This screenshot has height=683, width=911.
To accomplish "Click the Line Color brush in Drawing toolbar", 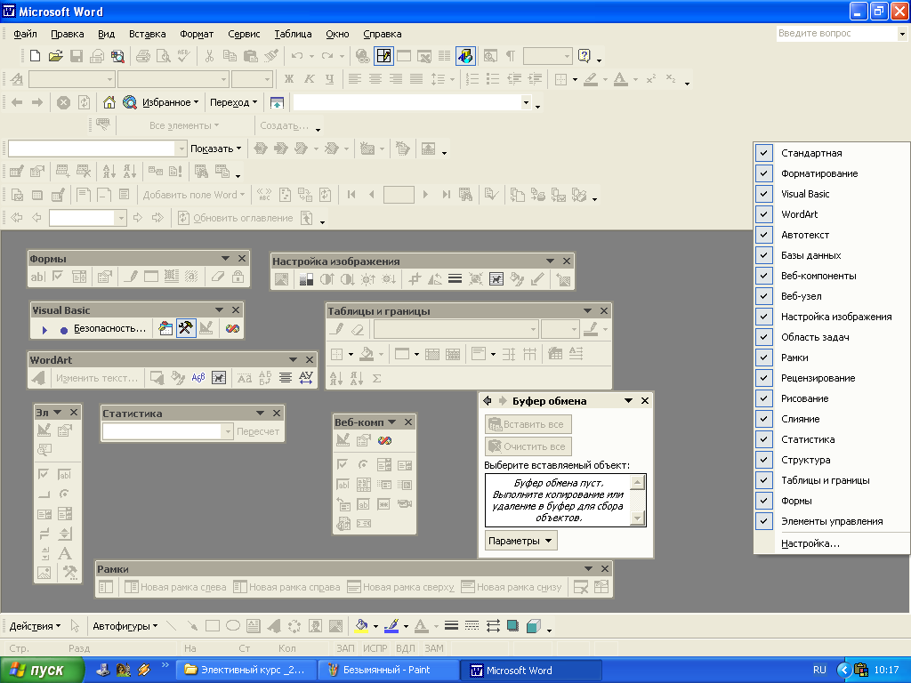I will [x=391, y=626].
